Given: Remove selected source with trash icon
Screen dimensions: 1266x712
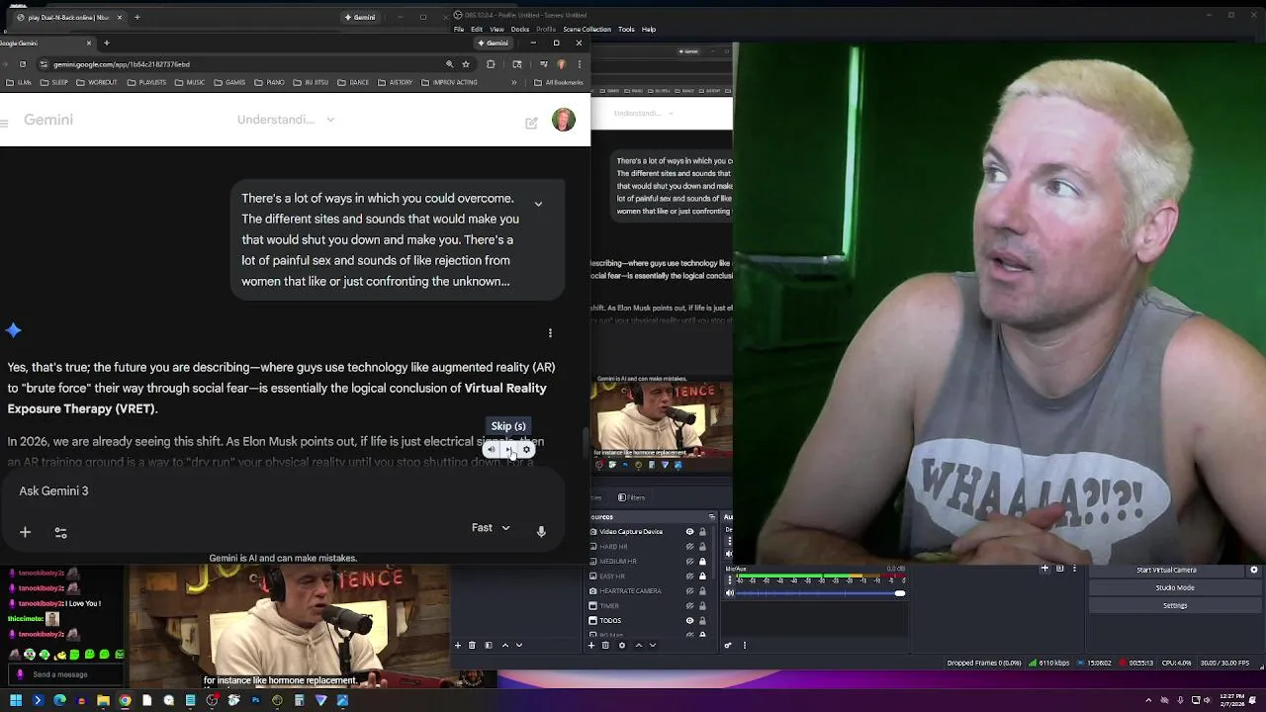Looking at the screenshot, I should (x=606, y=646).
